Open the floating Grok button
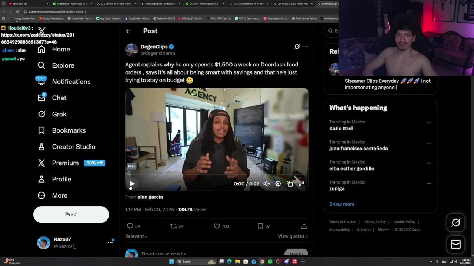This screenshot has width=474, height=266. [456, 222]
